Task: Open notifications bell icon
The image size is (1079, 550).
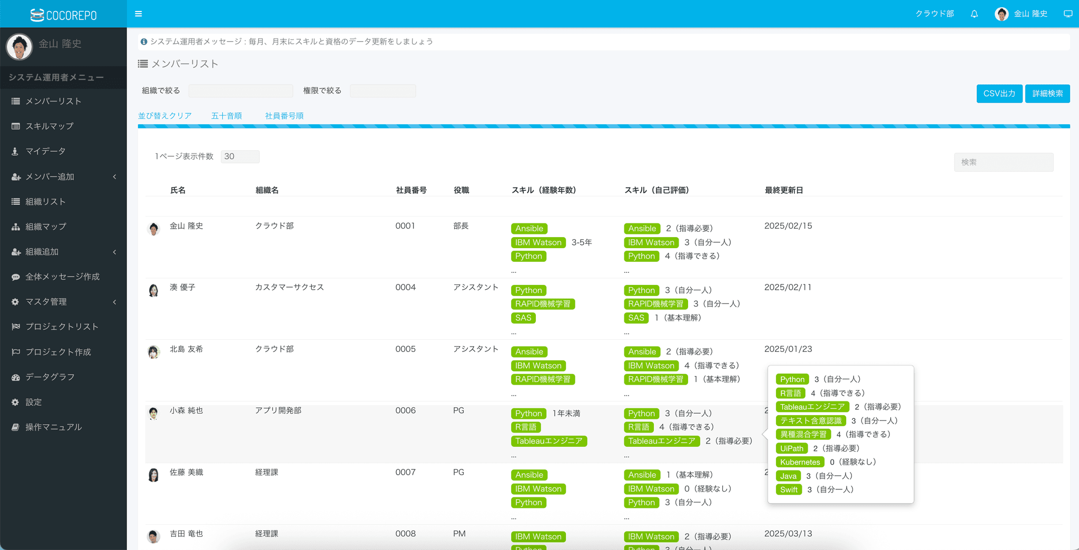Action: (x=974, y=14)
